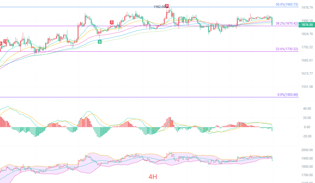Select the 38.2%(1870.42) Fibonacci label

[x=287, y=23]
